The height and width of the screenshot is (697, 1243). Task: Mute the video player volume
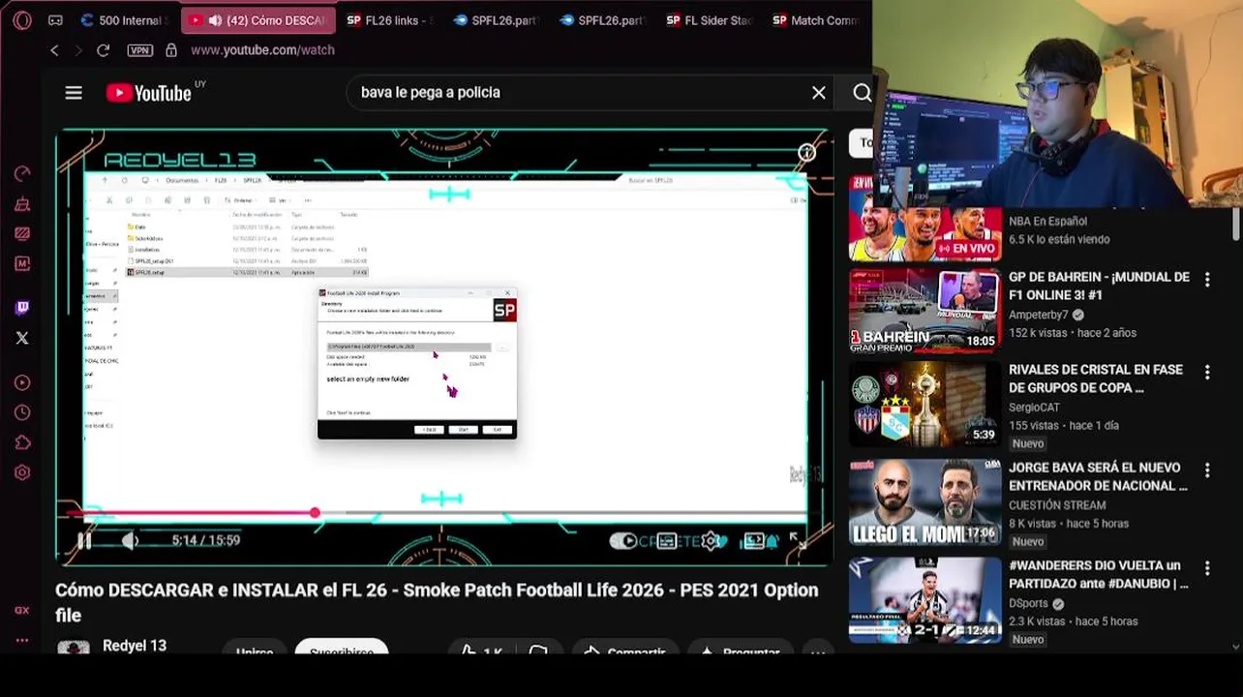point(130,541)
